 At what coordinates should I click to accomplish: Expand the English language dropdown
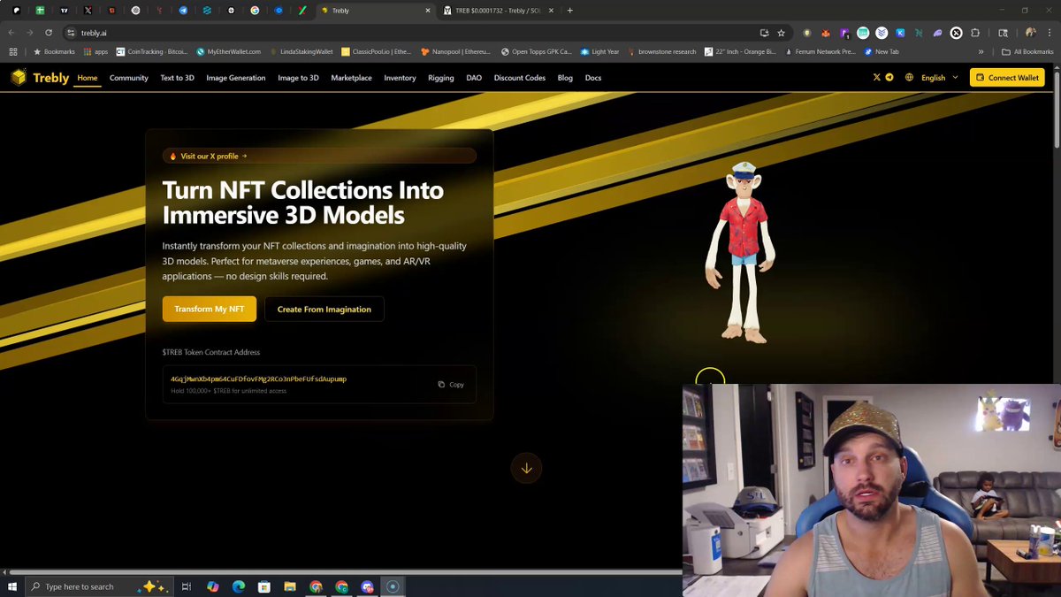940,78
